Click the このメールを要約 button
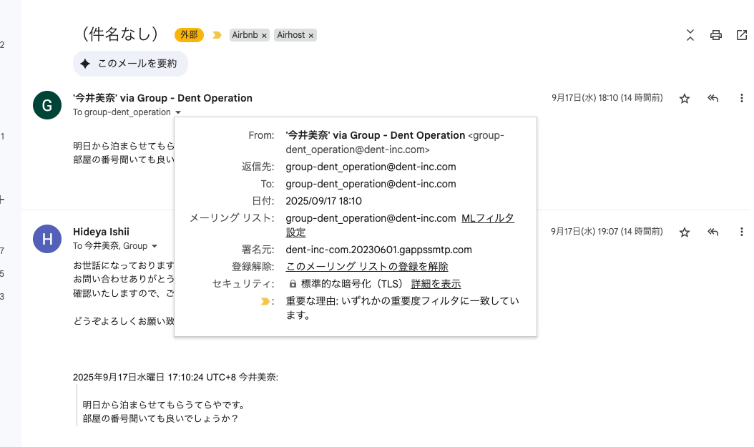754x447 pixels. point(130,64)
